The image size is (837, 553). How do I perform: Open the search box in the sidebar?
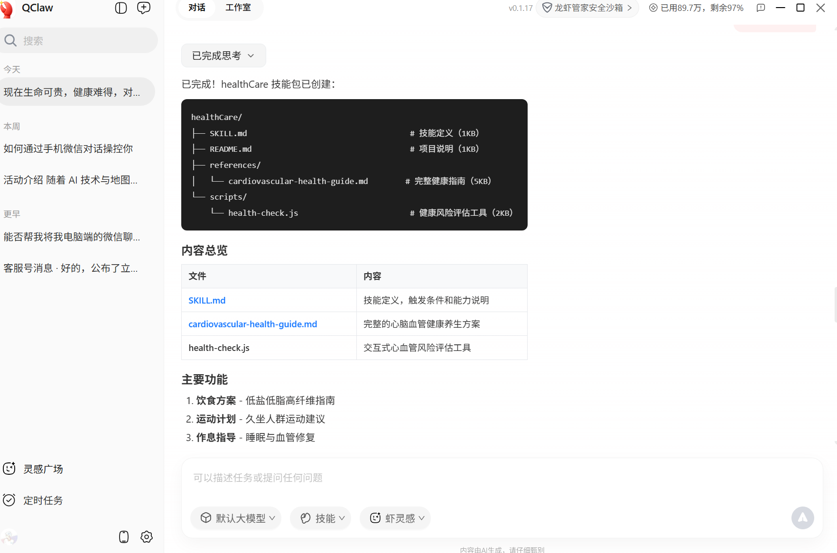coord(79,40)
